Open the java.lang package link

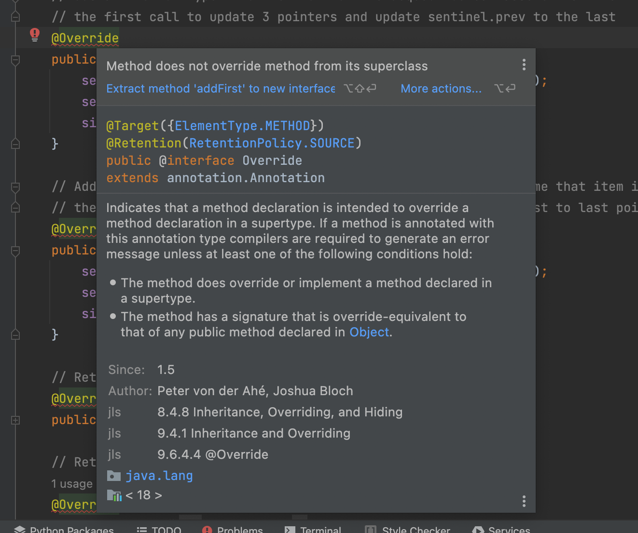pos(159,476)
